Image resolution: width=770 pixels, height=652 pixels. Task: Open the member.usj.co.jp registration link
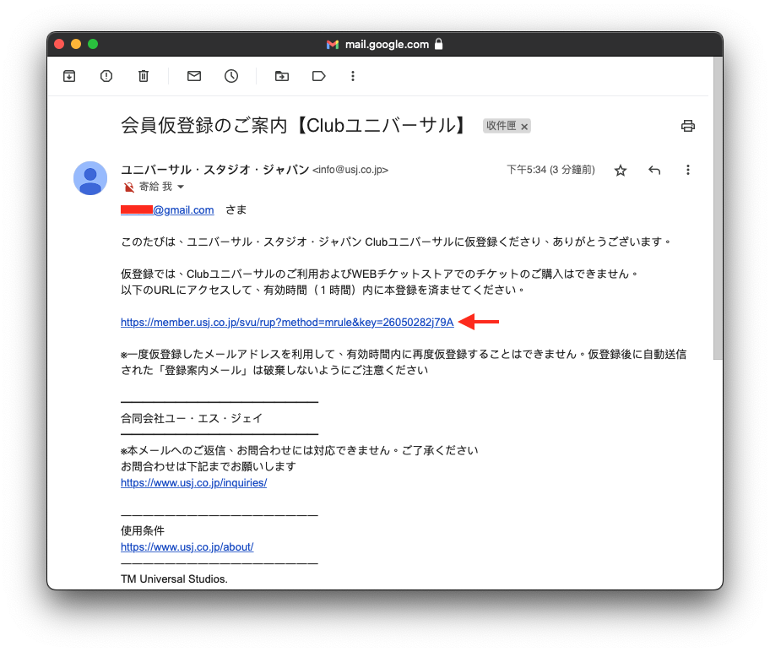(x=287, y=323)
